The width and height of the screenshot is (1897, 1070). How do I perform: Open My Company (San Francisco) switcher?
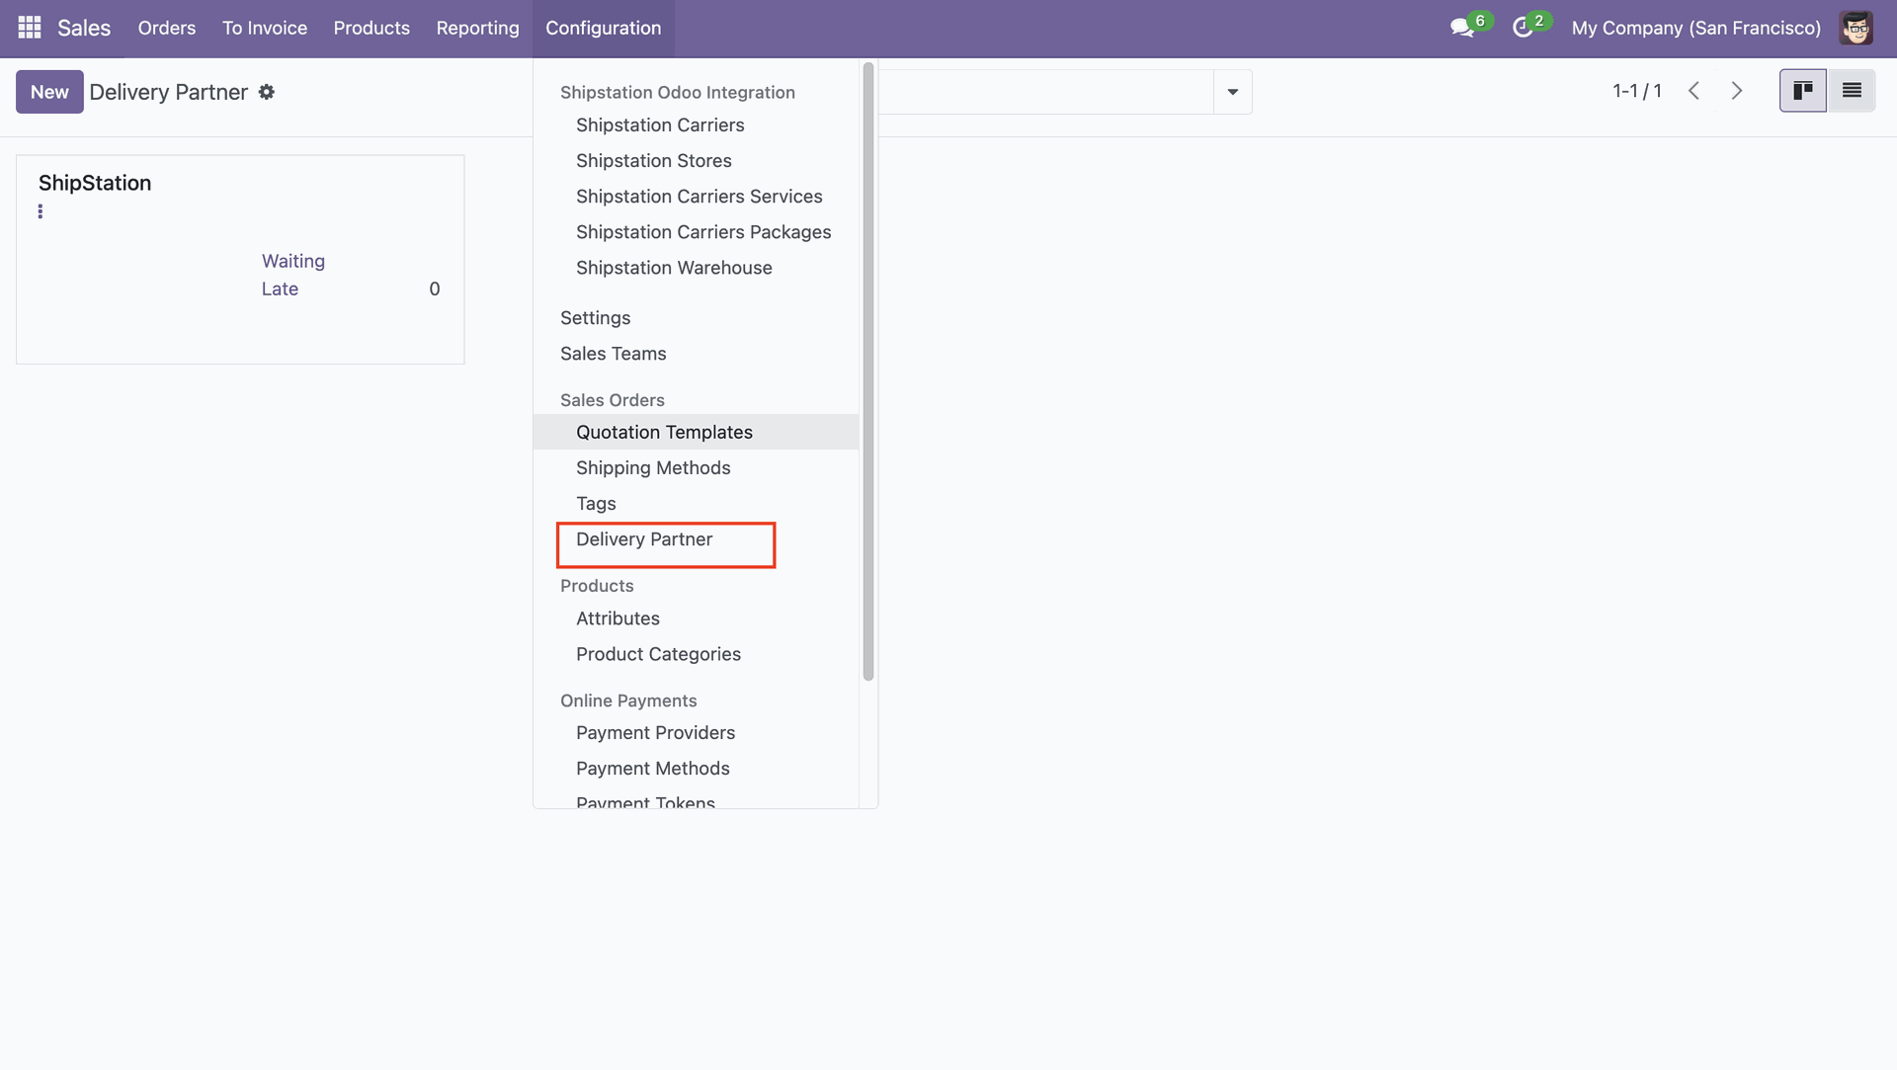(1695, 28)
